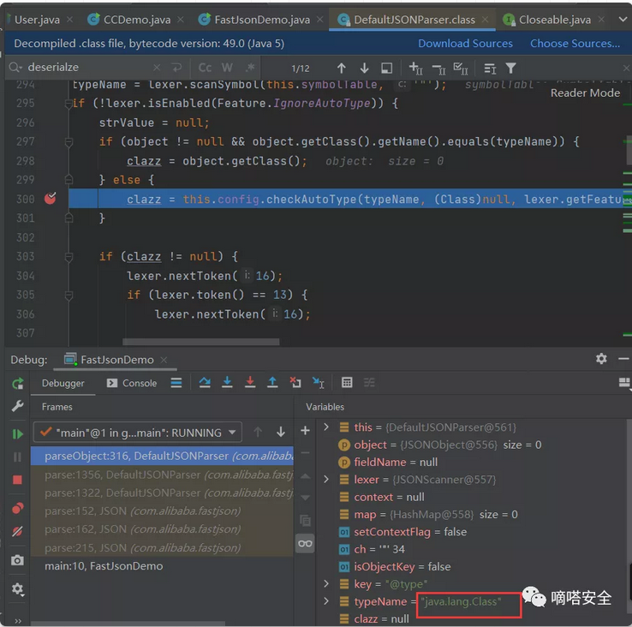Unselect the current occurrence

[438, 69]
